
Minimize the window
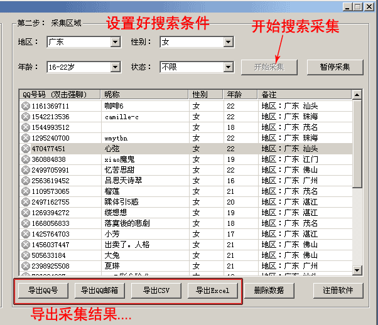pos(347,6)
